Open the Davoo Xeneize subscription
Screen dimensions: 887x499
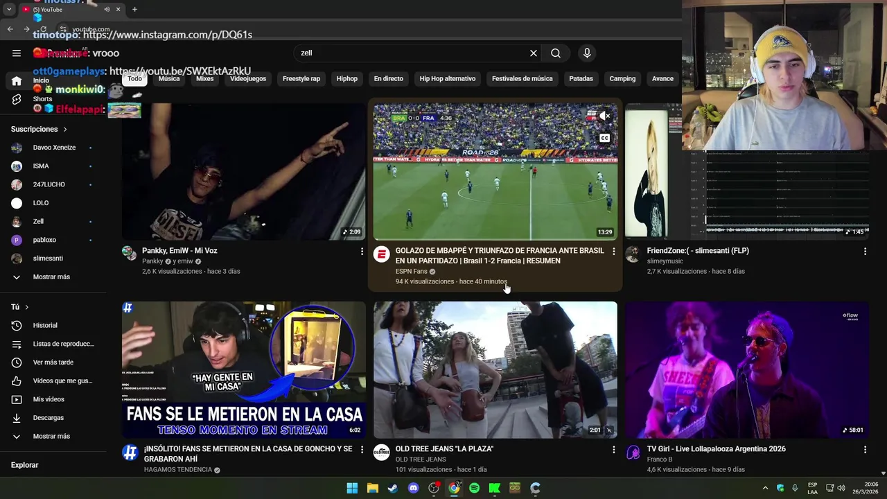pos(52,148)
